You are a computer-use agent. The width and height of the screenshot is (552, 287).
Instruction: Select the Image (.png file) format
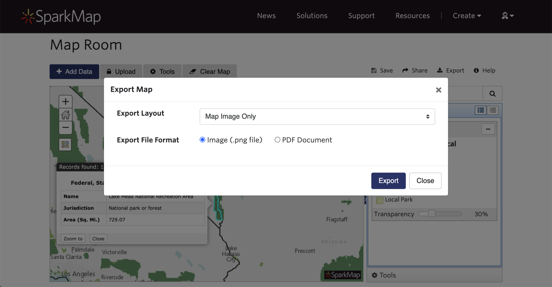(202, 140)
